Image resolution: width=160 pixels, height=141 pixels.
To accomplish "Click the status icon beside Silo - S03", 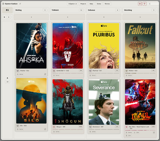I will [x=18, y=125].
